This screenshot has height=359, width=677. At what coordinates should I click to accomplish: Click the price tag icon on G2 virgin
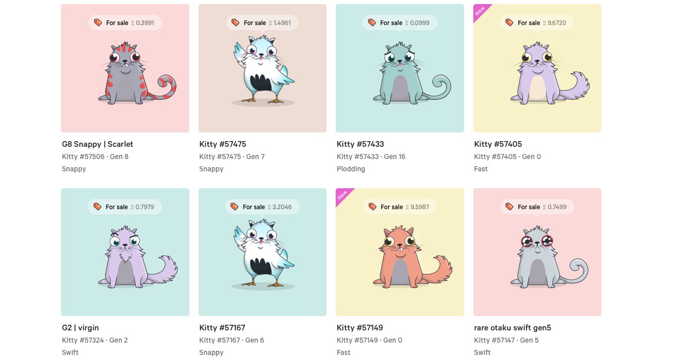(97, 207)
